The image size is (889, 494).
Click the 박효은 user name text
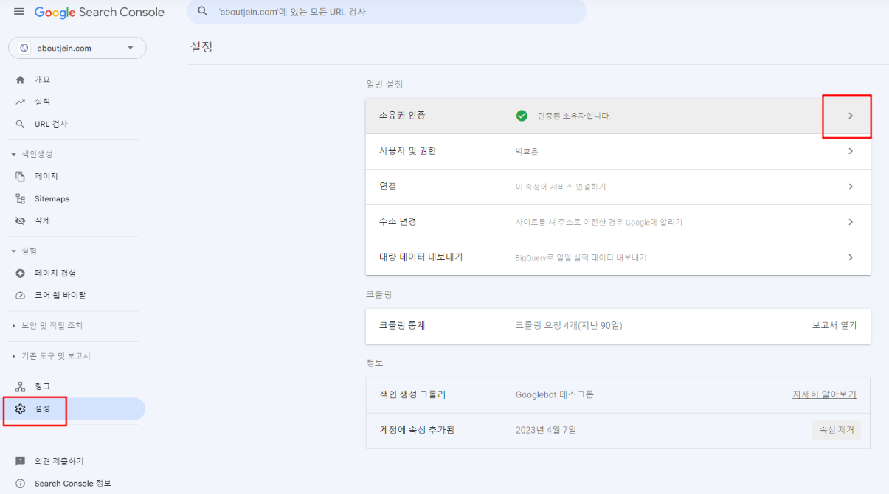pyautogui.click(x=527, y=151)
